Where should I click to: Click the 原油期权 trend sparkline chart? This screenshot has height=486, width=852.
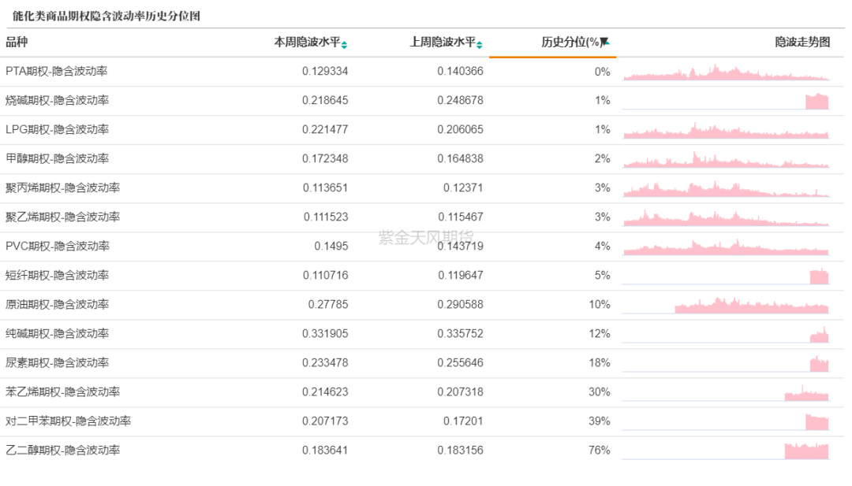point(751,306)
